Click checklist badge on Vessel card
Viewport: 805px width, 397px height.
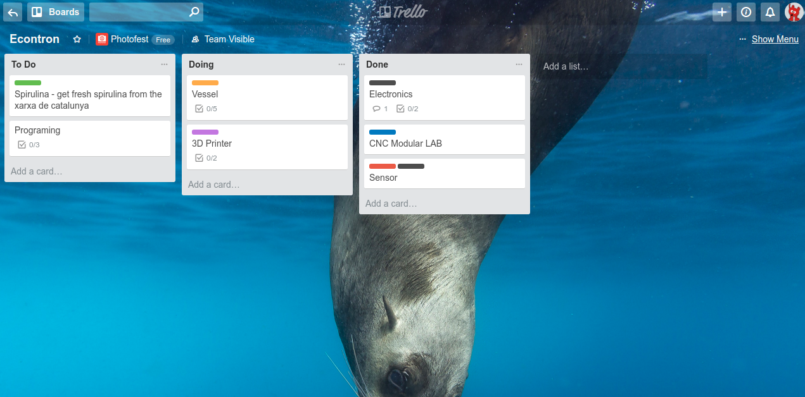206,109
